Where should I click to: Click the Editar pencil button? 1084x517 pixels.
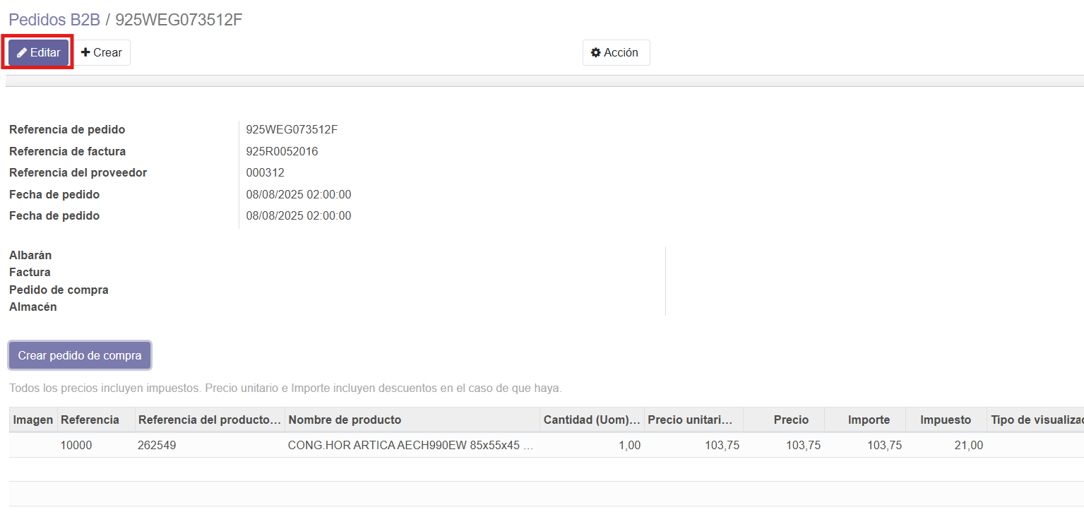[39, 53]
